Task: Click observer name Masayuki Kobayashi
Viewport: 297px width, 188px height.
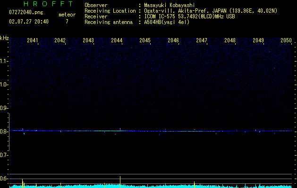Action: 170,5
